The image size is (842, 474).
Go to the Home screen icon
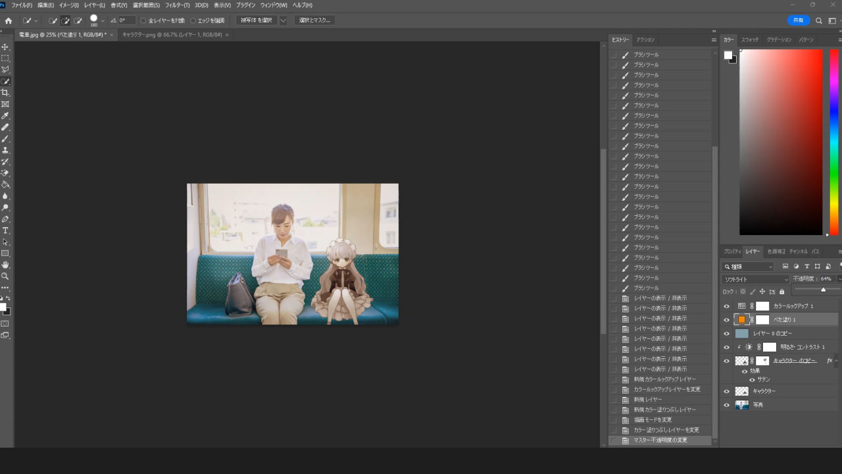(8, 20)
